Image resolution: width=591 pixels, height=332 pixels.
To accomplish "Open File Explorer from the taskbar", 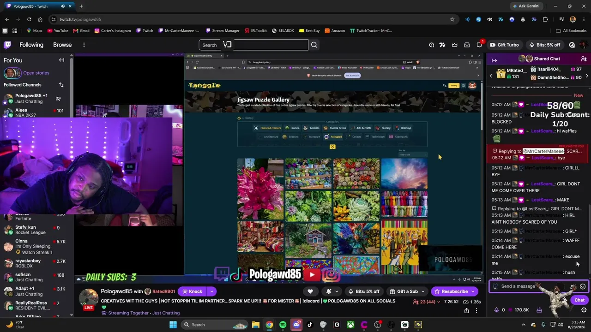I will tap(255, 325).
